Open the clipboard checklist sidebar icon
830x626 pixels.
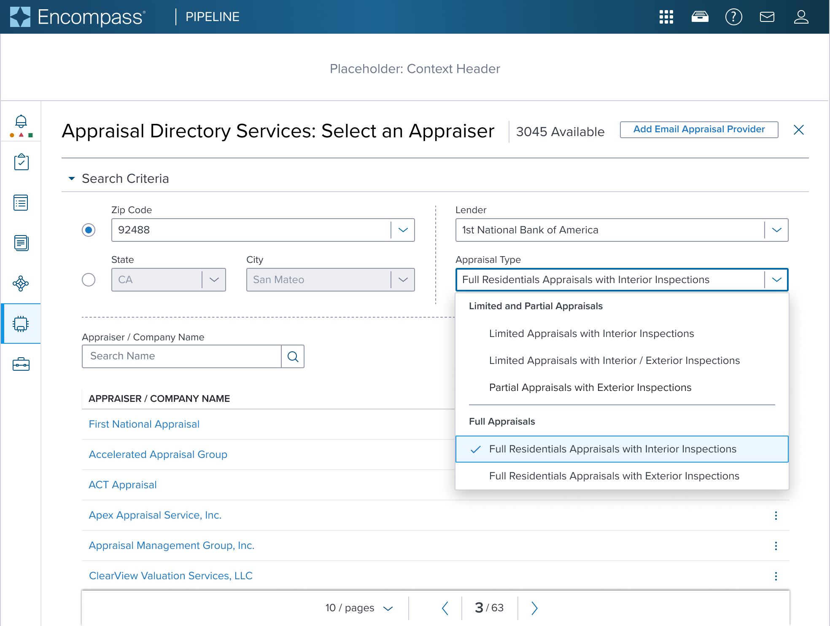21,162
